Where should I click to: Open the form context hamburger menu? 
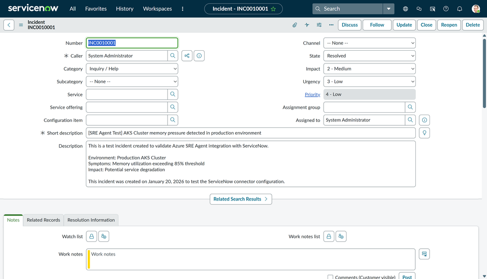click(x=21, y=25)
